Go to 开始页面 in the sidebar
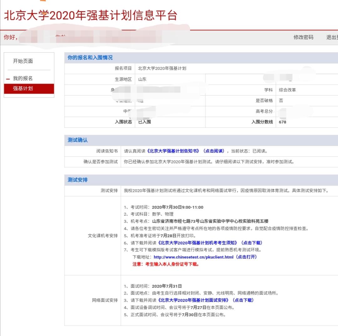Image resolution: width=338 pixels, height=336 pixels. [x=23, y=61]
